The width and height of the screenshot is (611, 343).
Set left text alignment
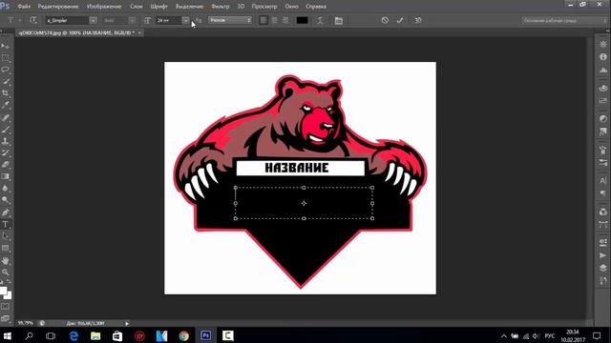pyautogui.click(x=263, y=20)
